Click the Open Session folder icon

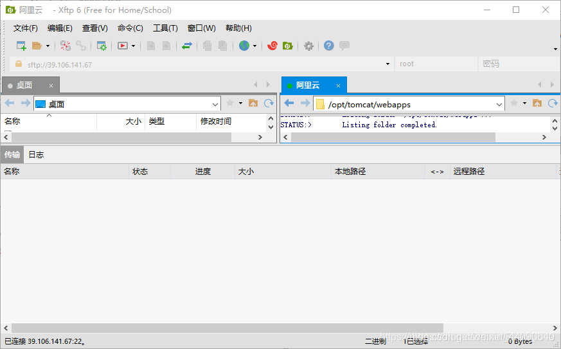click(37, 46)
